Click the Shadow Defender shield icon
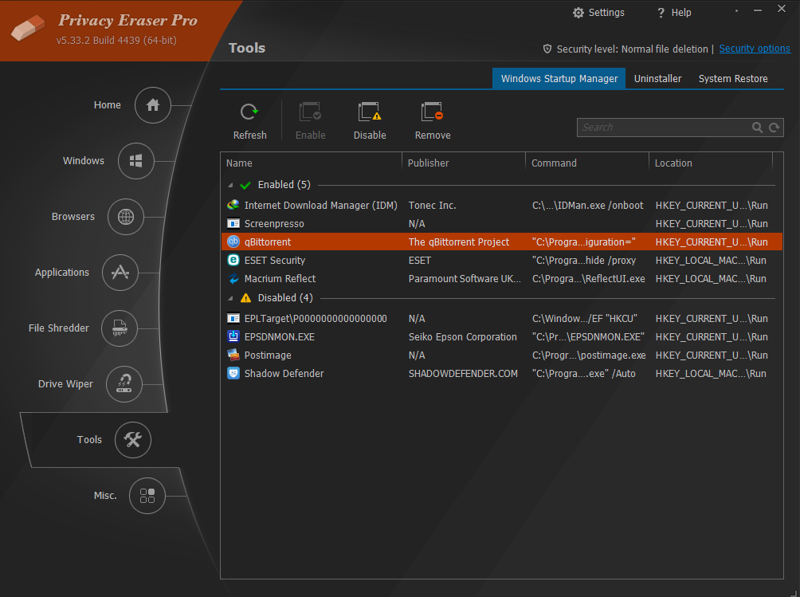Screen dimensions: 800x597 [233, 374]
